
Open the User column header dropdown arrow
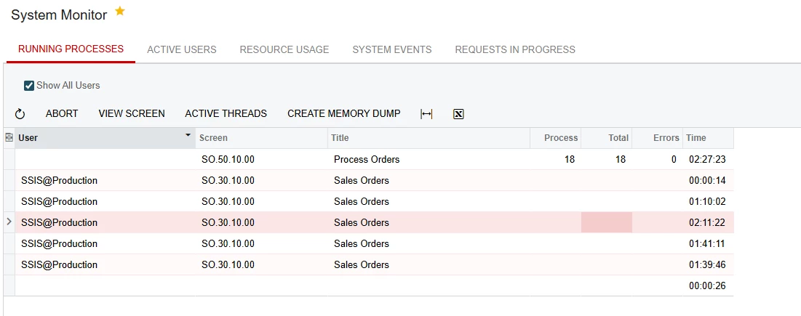(188, 135)
